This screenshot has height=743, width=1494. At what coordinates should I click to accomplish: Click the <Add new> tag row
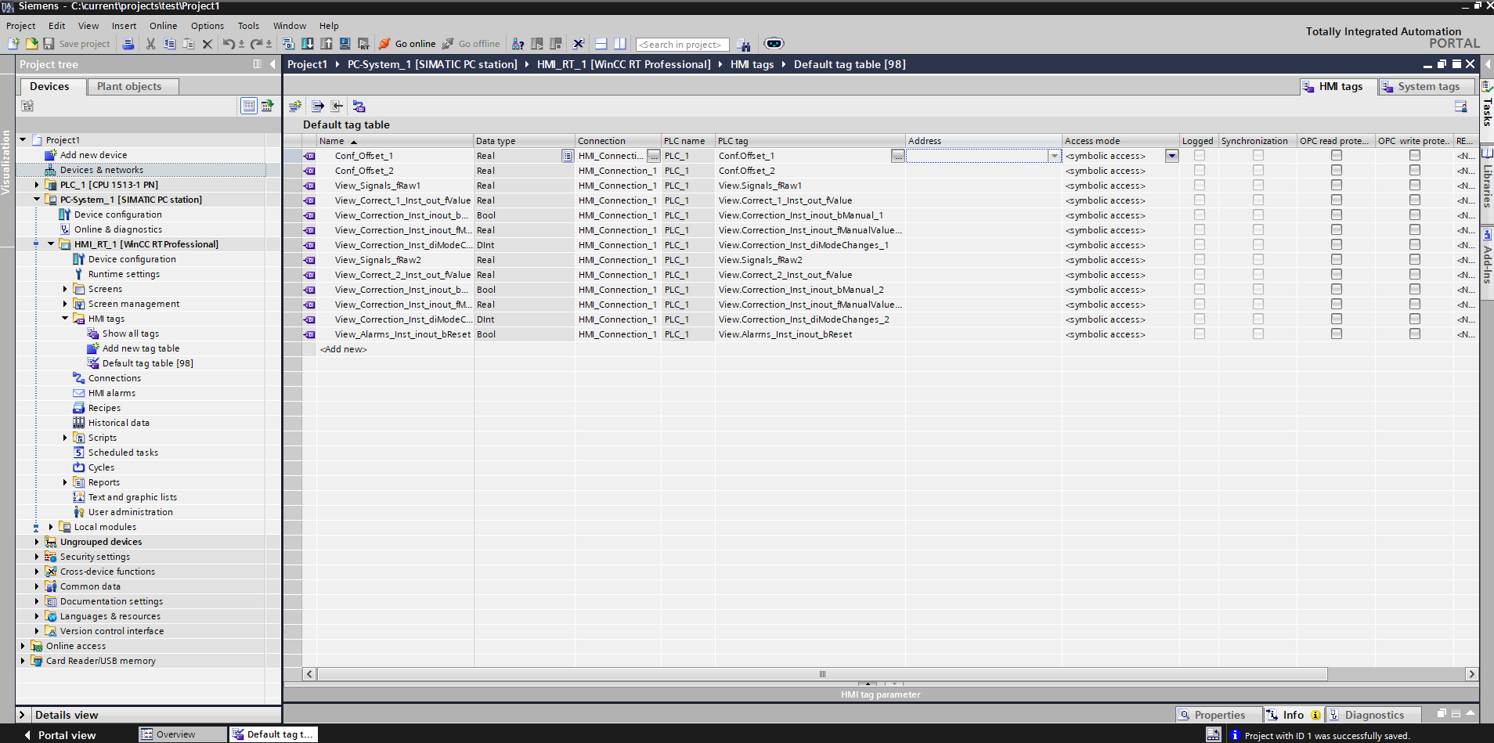pyautogui.click(x=343, y=349)
